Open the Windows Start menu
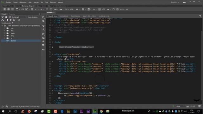This screenshot has height=114, width=203. point(3,111)
